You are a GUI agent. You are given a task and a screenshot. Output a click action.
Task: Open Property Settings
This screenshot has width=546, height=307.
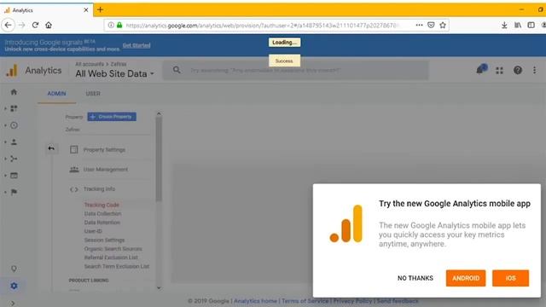click(x=104, y=150)
